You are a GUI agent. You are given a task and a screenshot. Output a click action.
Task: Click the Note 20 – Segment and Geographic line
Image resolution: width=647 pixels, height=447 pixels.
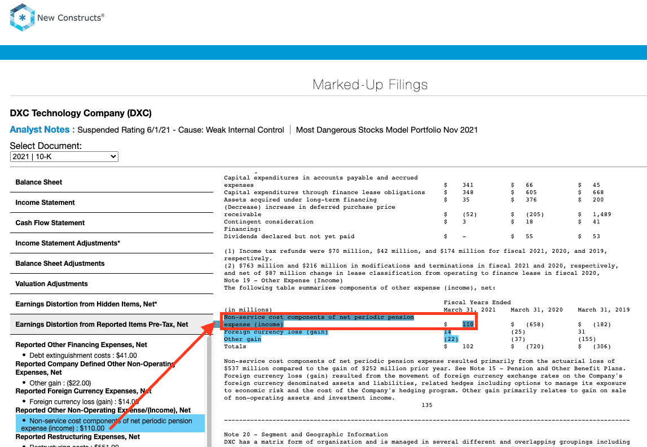point(306,435)
